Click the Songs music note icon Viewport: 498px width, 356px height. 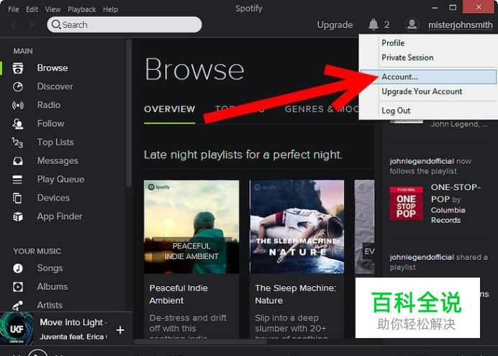pyautogui.click(x=18, y=268)
